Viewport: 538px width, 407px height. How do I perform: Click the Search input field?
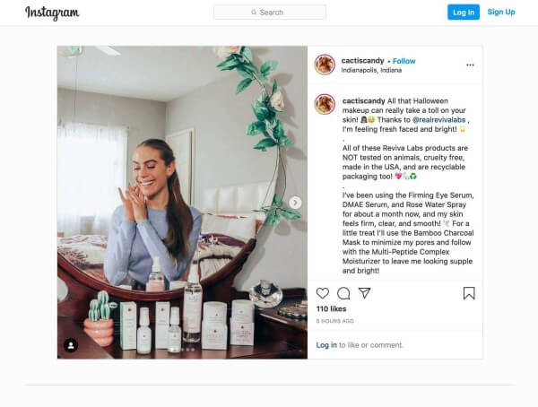(270, 13)
